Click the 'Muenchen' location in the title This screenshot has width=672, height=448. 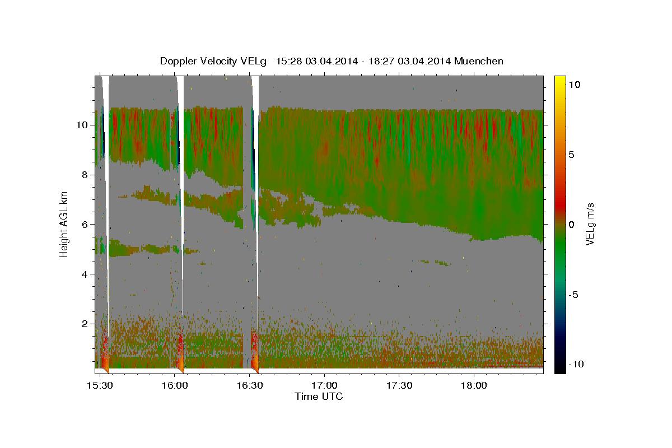pyautogui.click(x=479, y=61)
